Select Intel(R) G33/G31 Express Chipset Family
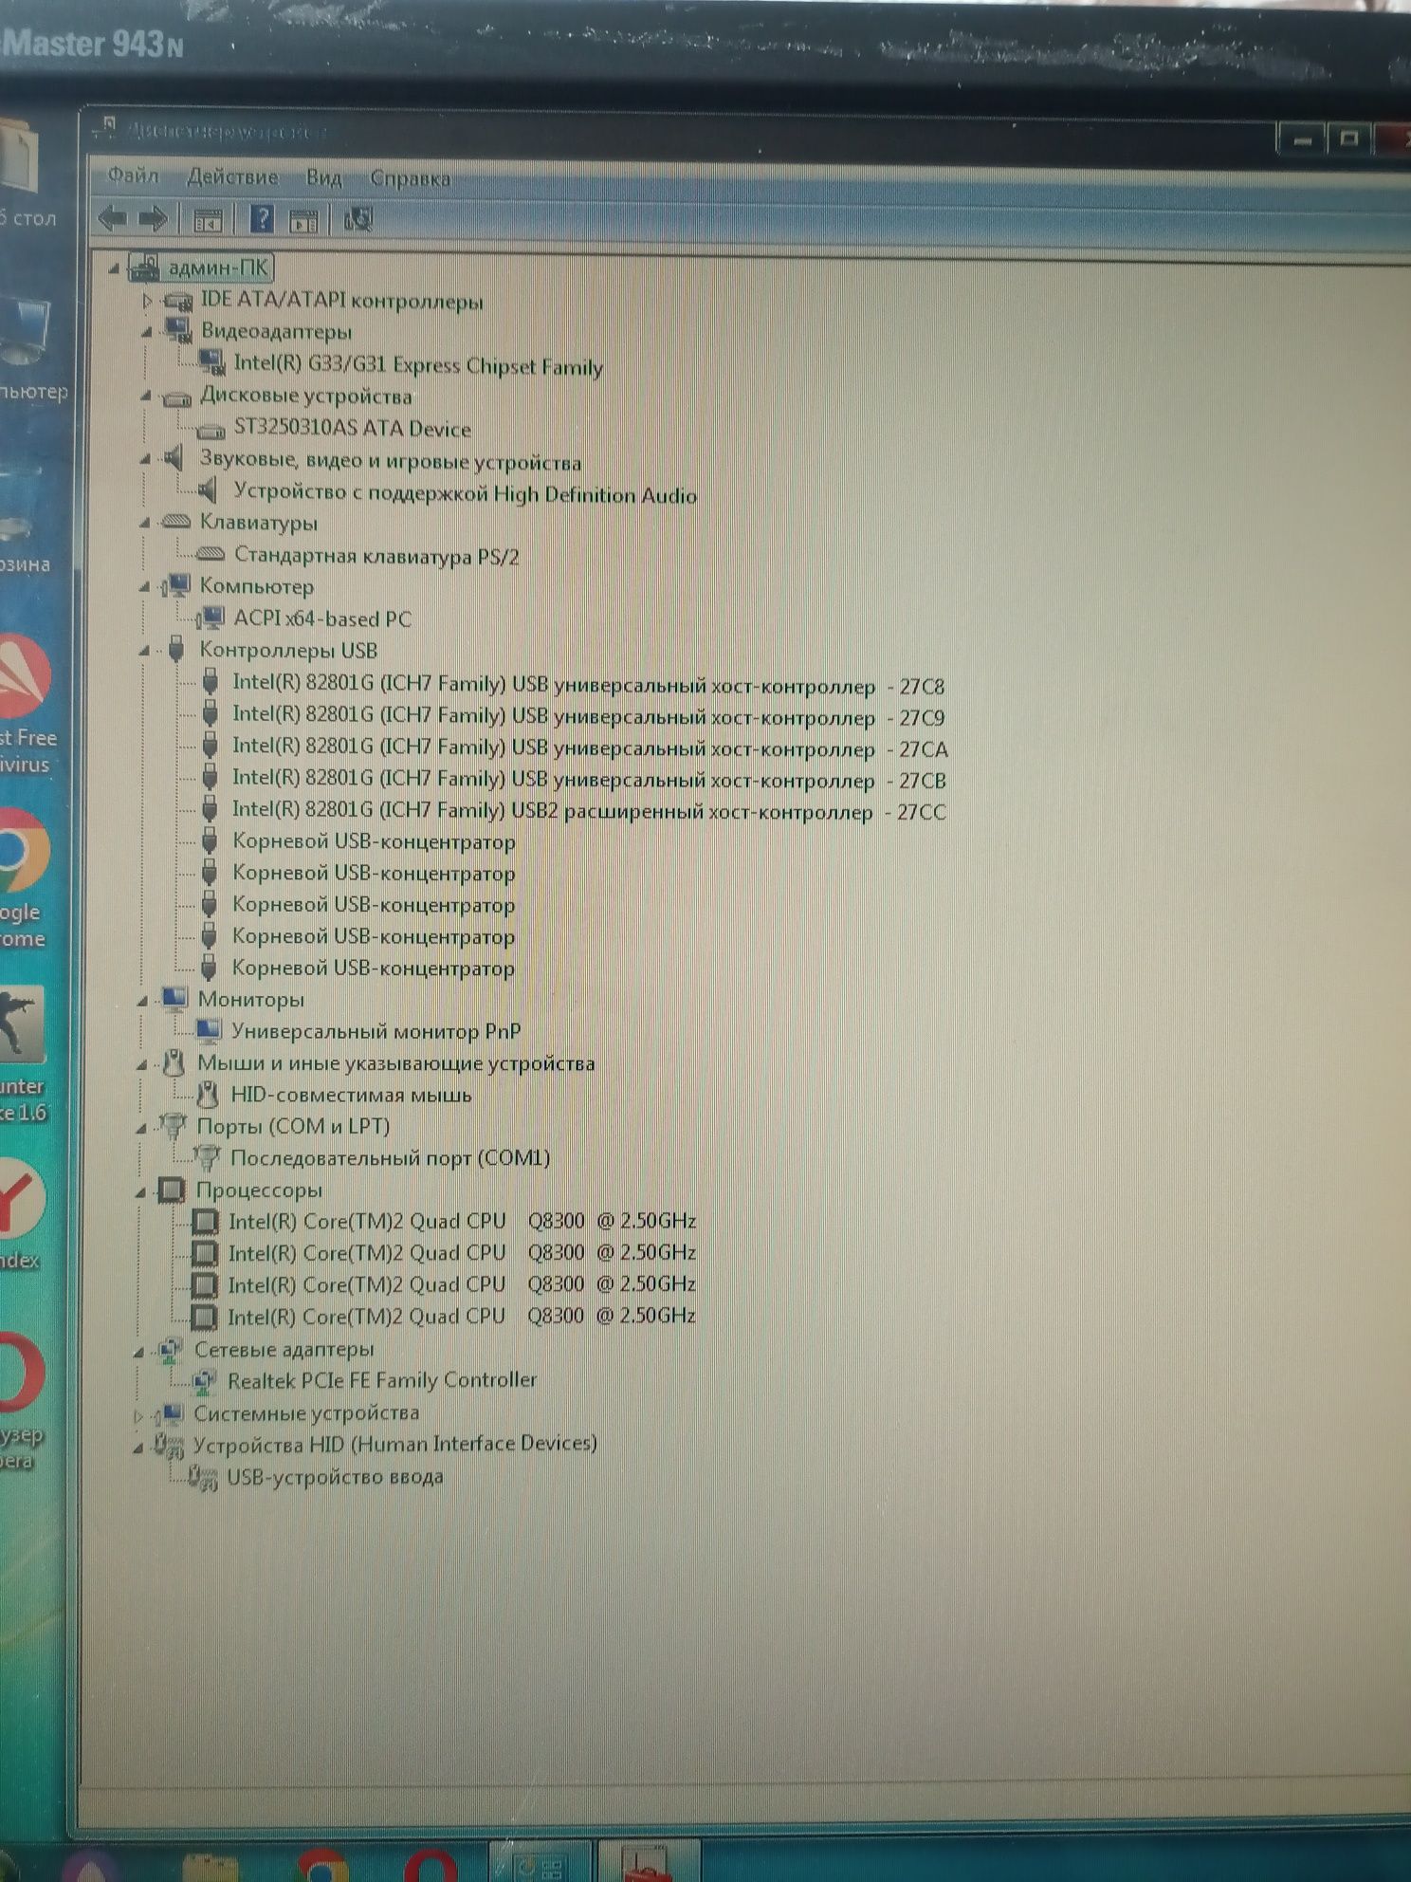 coord(418,365)
